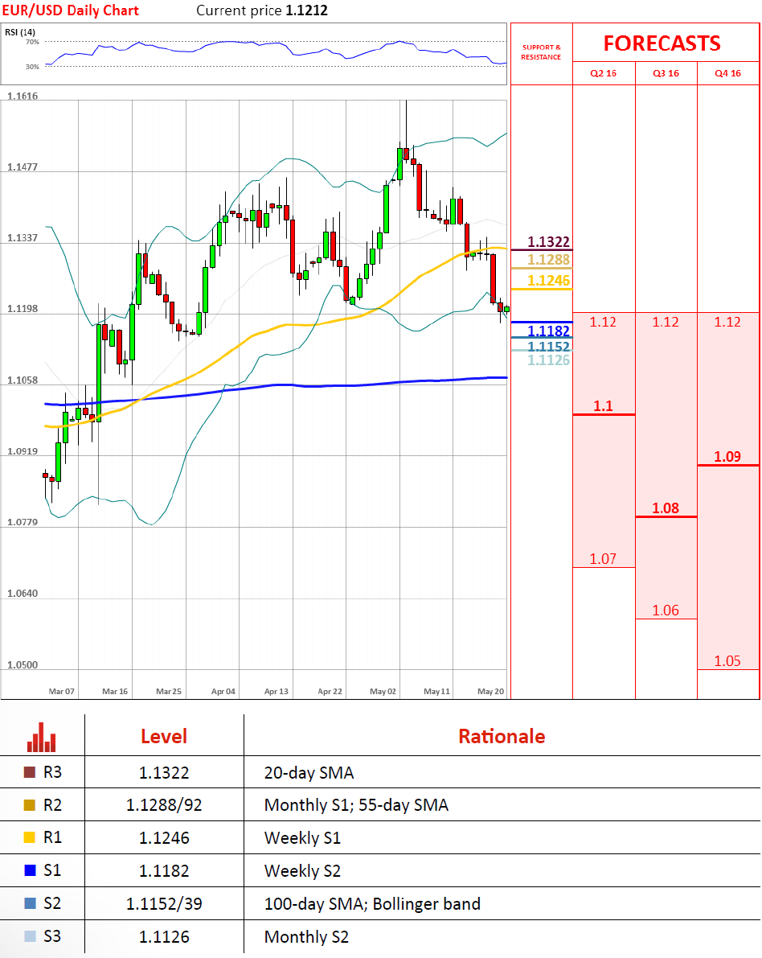
Task: Select the Q4 16 forecast column header
Action: coord(727,73)
